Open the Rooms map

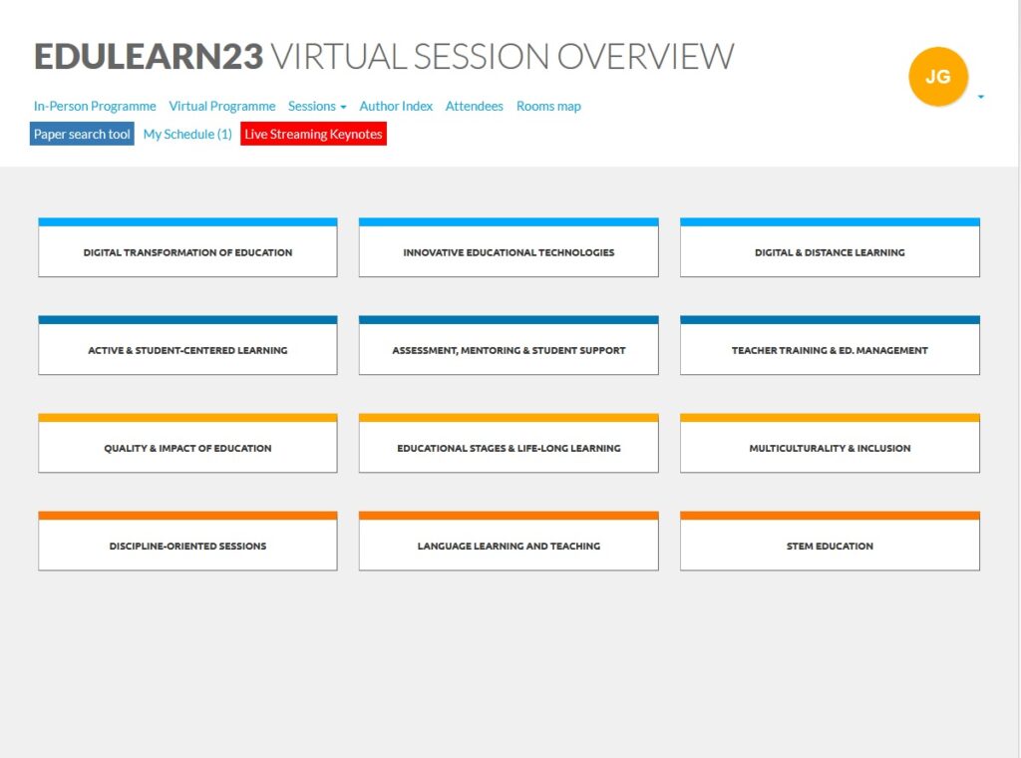[x=548, y=106]
